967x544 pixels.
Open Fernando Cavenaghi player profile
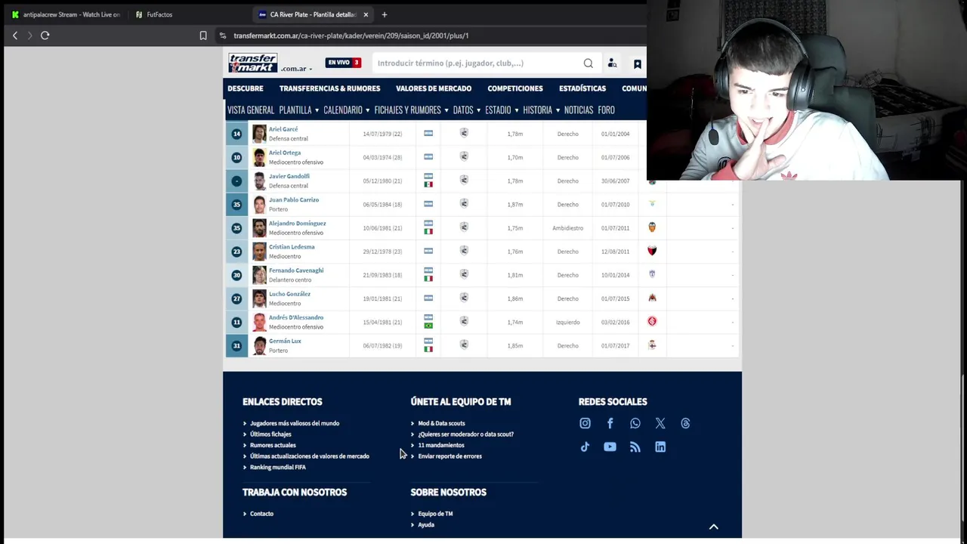296,270
